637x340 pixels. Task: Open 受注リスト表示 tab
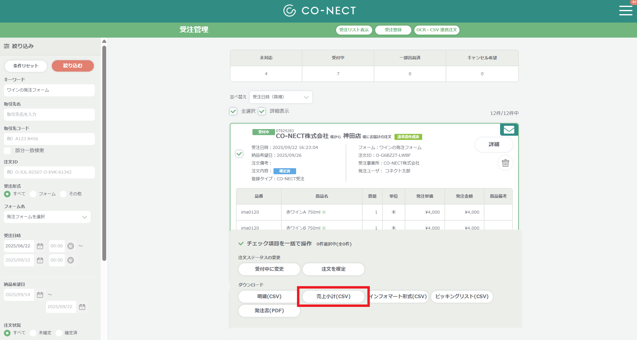354,30
